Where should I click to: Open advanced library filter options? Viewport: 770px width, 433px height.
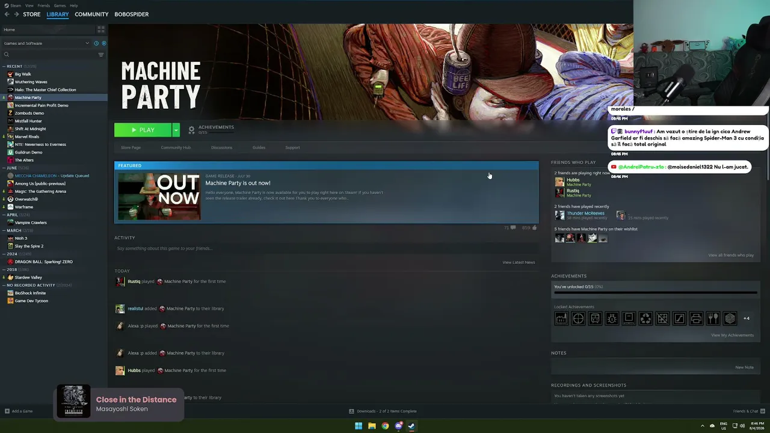(101, 55)
